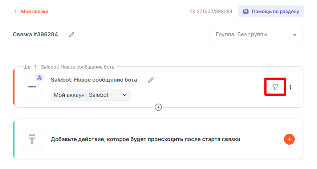Click the back chevron near Мои связки
This screenshot has width=317, height=169.
click(15, 12)
